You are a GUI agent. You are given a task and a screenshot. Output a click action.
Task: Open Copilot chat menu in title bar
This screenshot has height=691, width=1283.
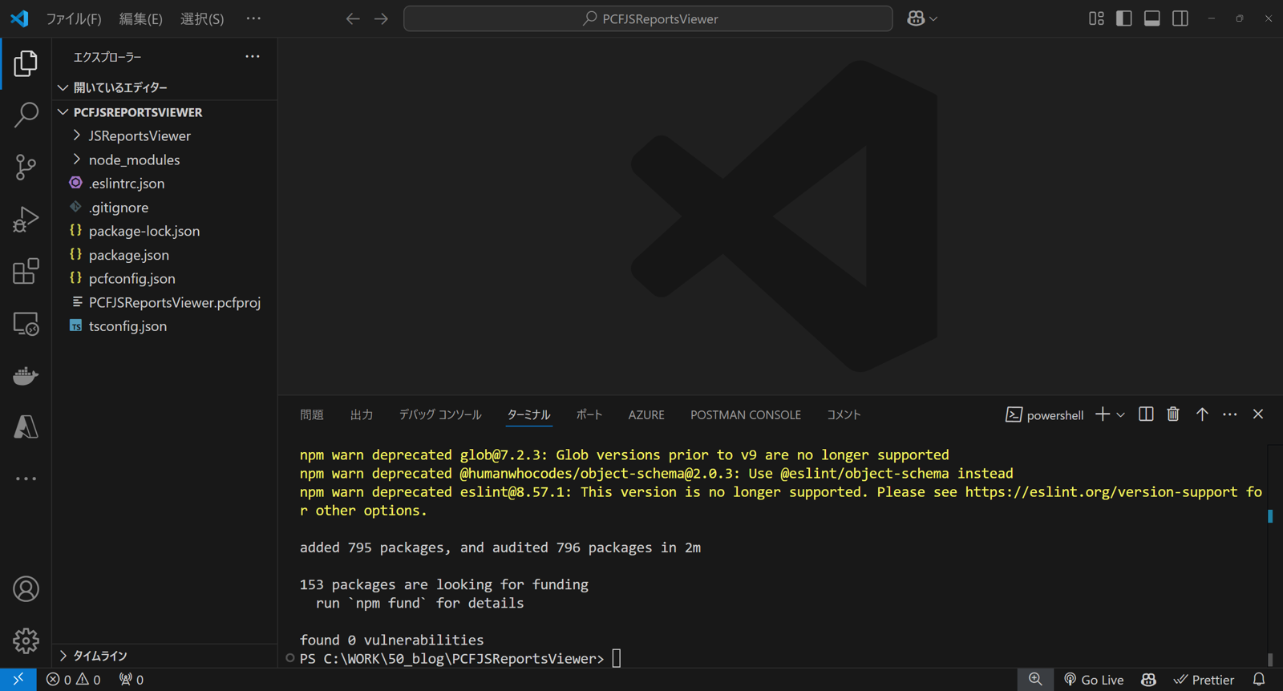click(922, 18)
